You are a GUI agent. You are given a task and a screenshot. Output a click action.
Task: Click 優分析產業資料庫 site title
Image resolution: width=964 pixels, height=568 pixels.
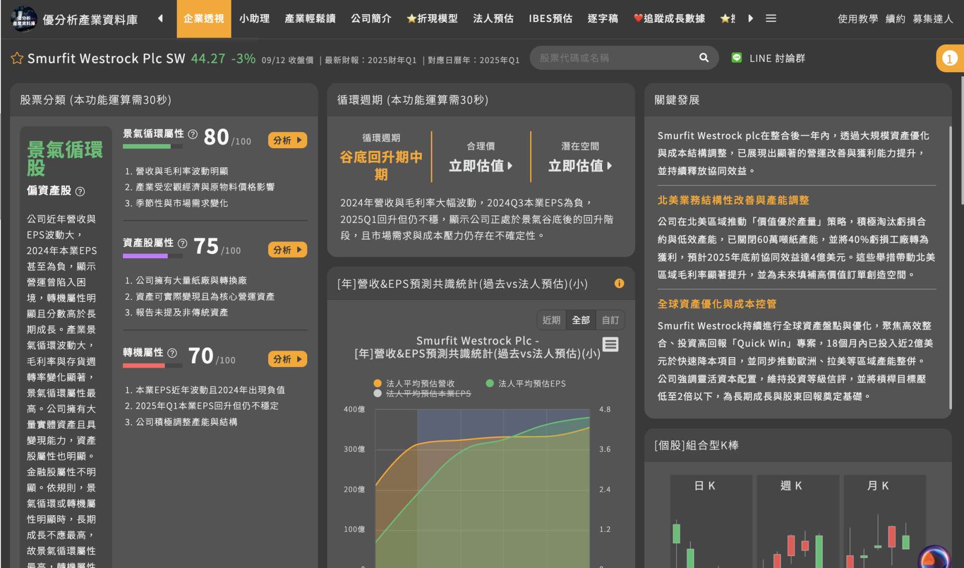pyautogui.click(x=90, y=20)
